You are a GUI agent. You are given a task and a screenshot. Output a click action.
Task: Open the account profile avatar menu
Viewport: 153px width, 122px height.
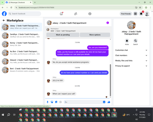point(147,14)
